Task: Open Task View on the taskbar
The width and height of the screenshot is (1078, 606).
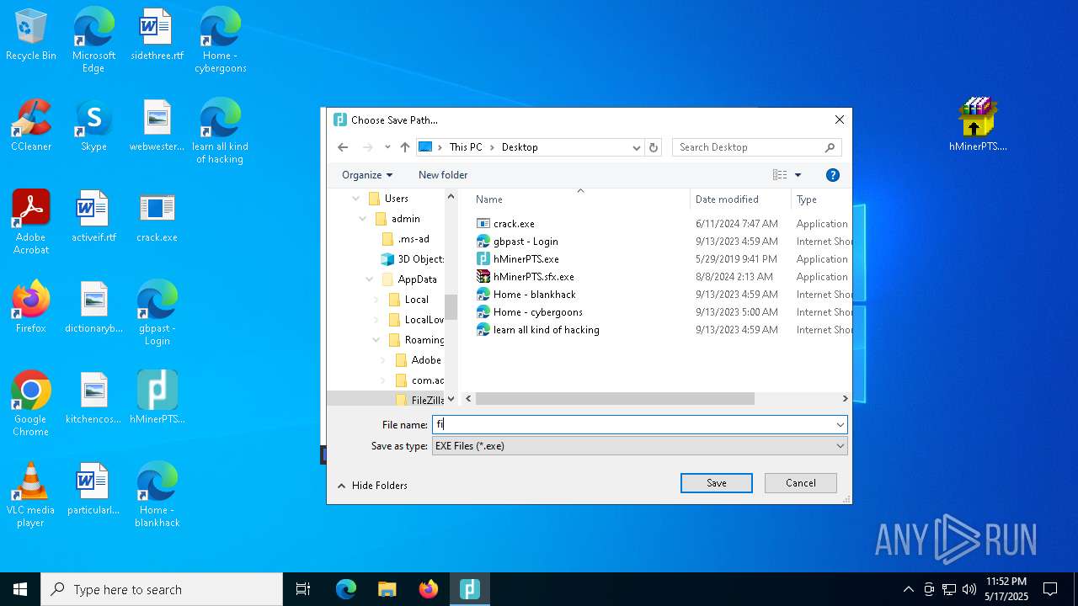Action: point(303,589)
